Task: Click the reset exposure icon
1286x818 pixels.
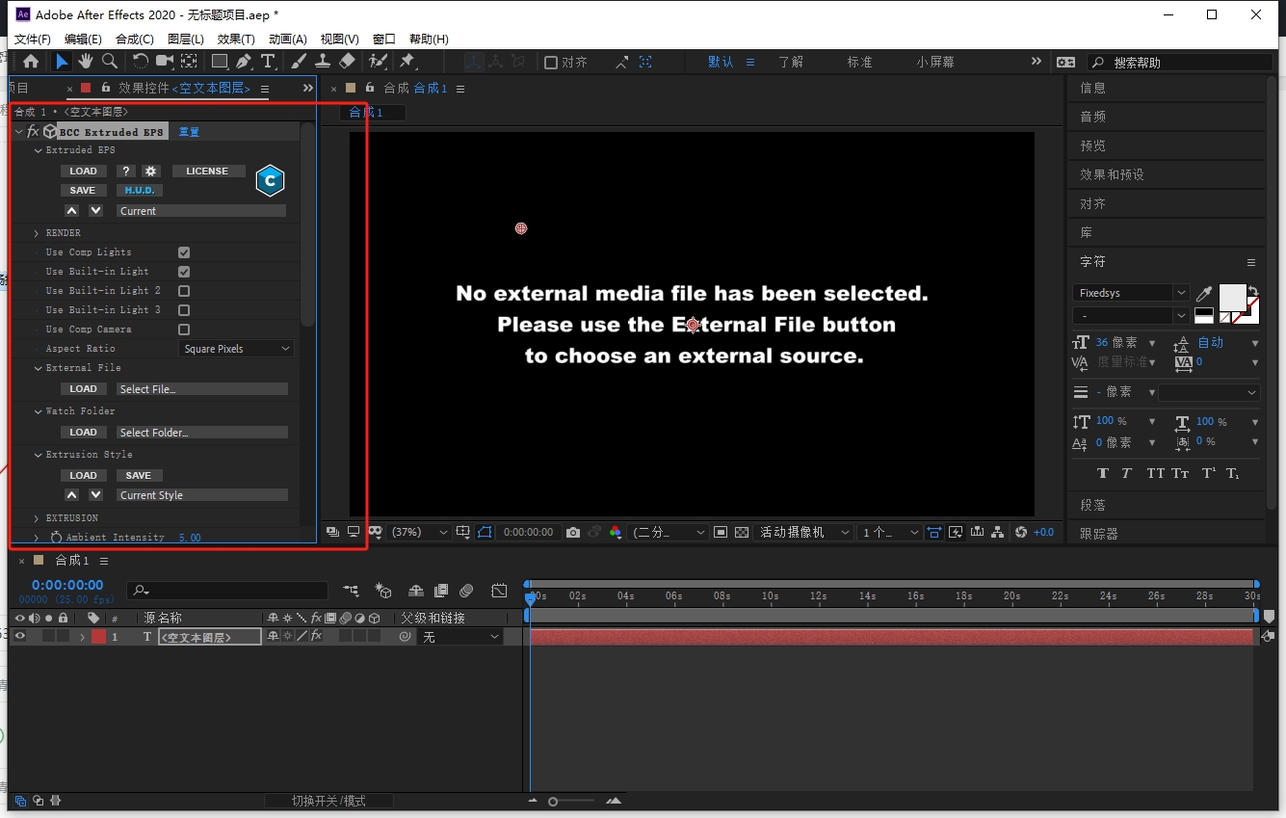Action: 1021,532
